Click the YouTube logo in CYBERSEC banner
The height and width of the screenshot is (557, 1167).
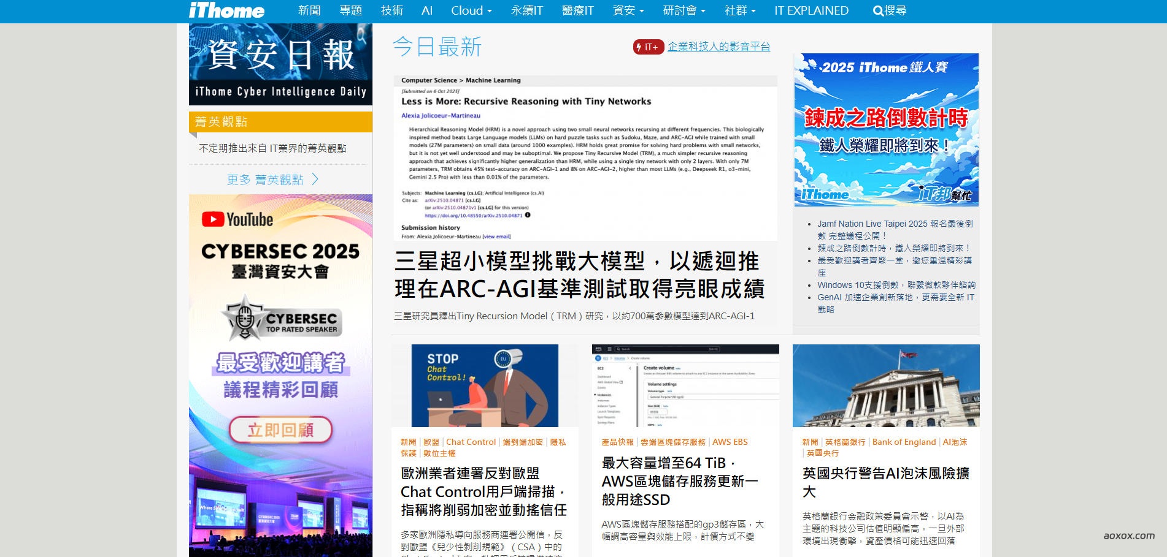[x=237, y=219]
